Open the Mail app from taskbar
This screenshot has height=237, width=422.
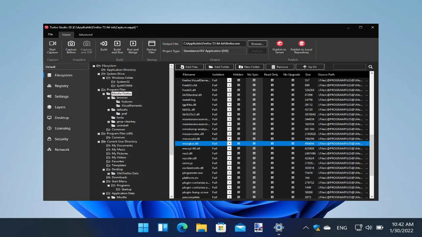[240, 227]
